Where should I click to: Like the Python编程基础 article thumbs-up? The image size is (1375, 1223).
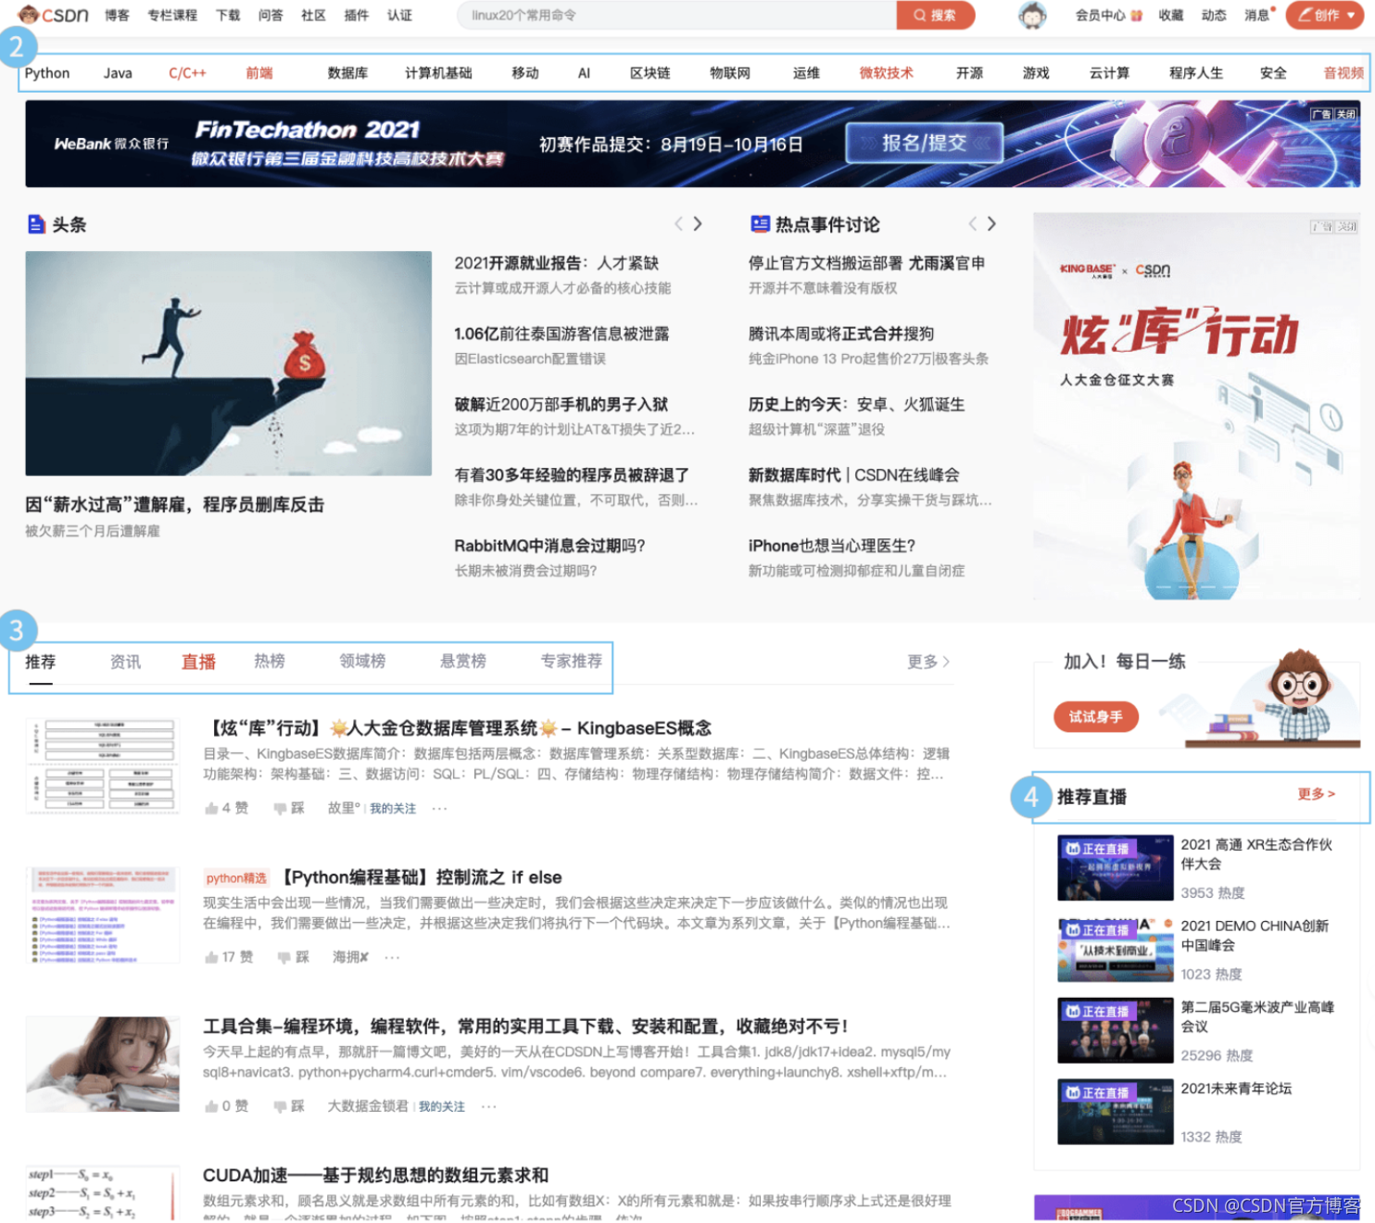tap(211, 957)
